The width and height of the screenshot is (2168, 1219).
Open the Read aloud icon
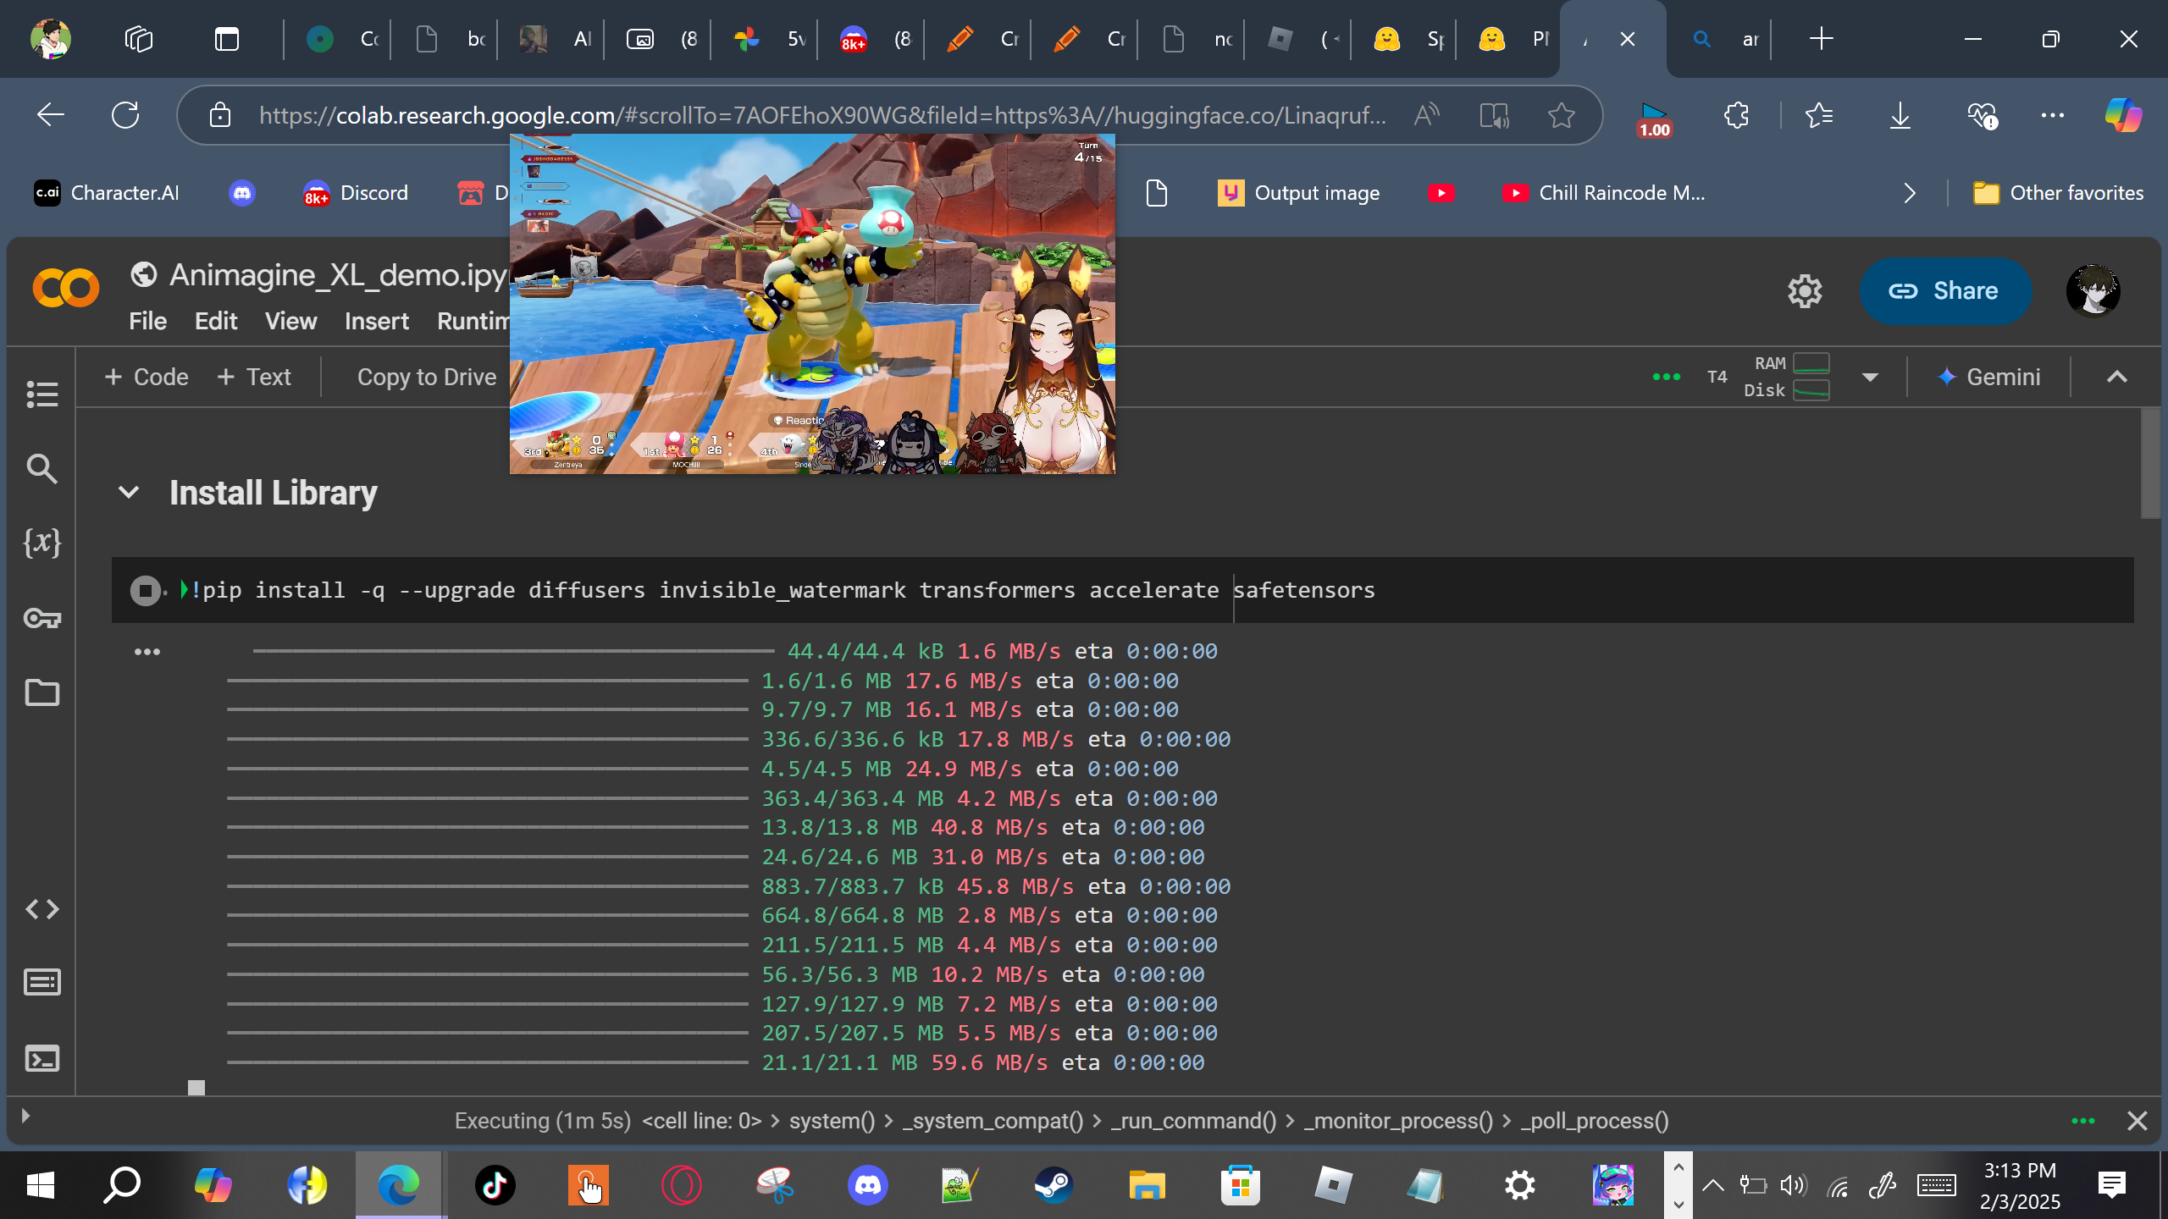1427,115
